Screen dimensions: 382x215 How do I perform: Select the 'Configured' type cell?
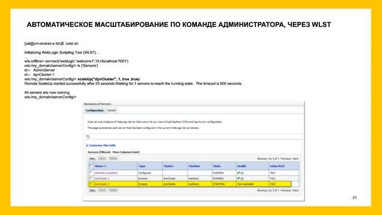tap(144, 173)
